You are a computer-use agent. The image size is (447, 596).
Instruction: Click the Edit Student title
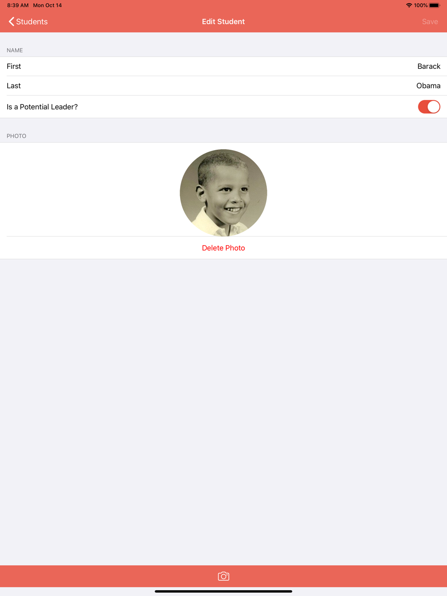tap(223, 21)
